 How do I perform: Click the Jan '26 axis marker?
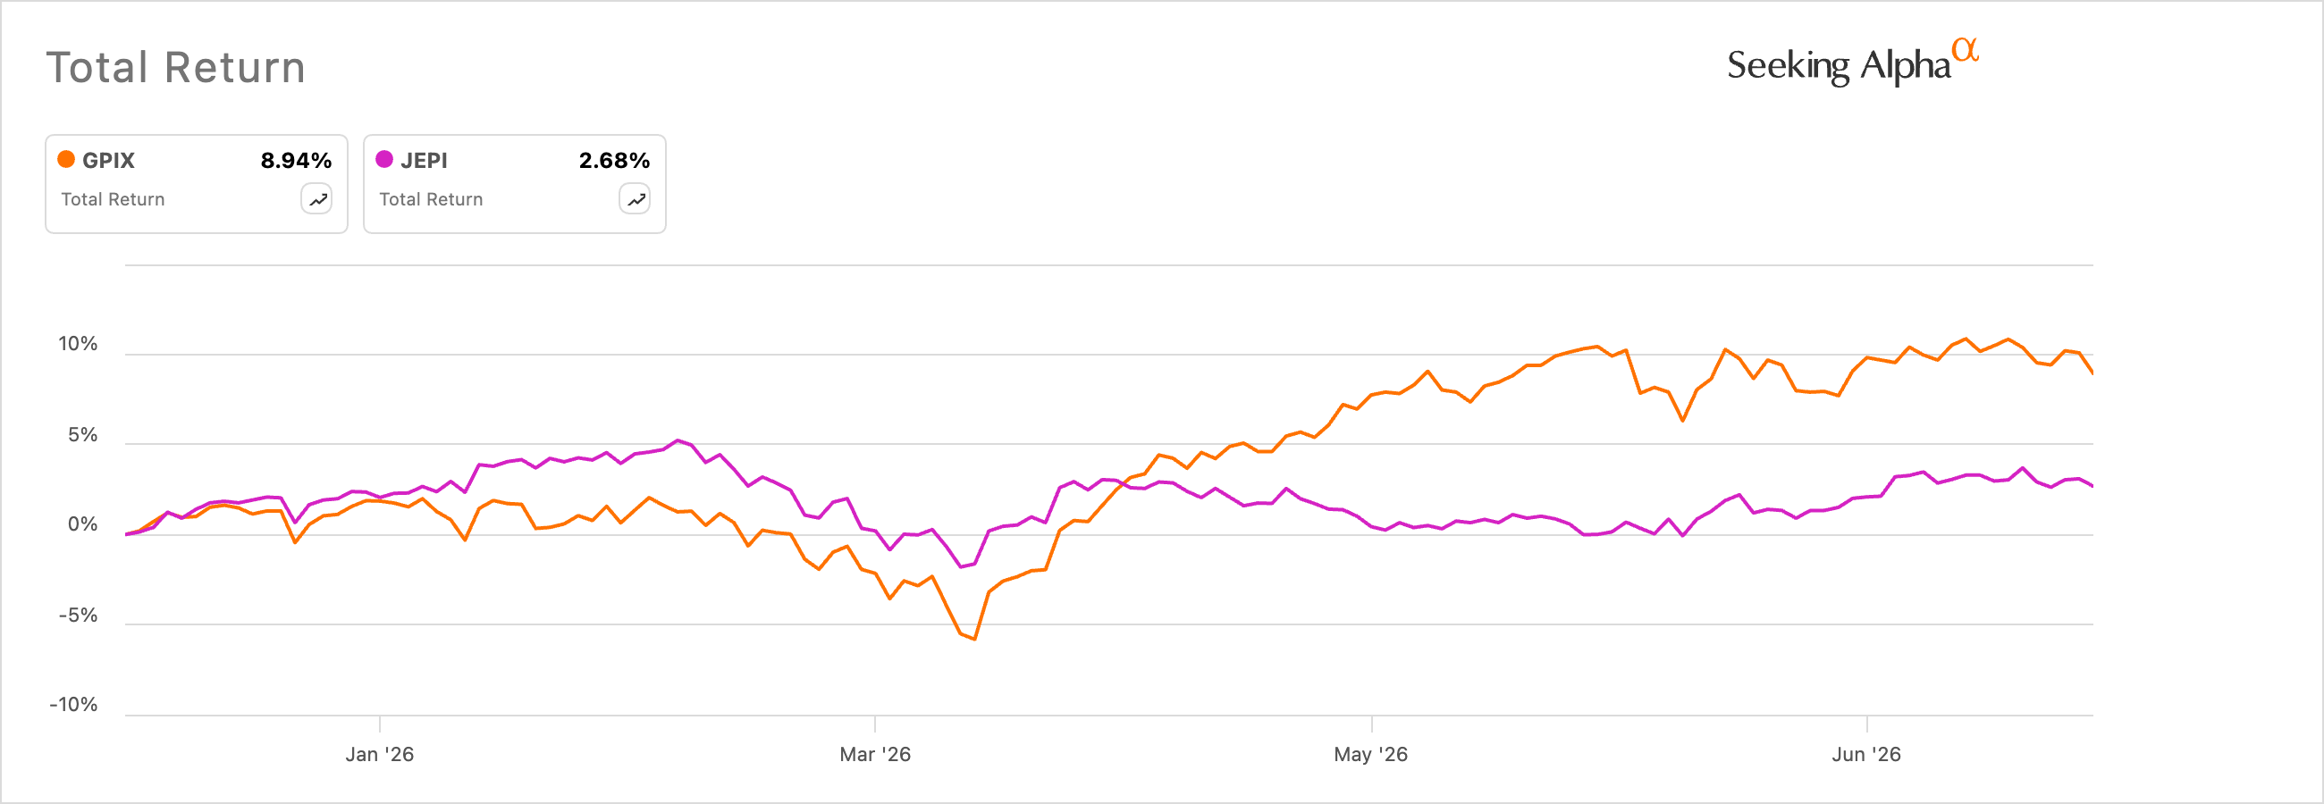(380, 755)
